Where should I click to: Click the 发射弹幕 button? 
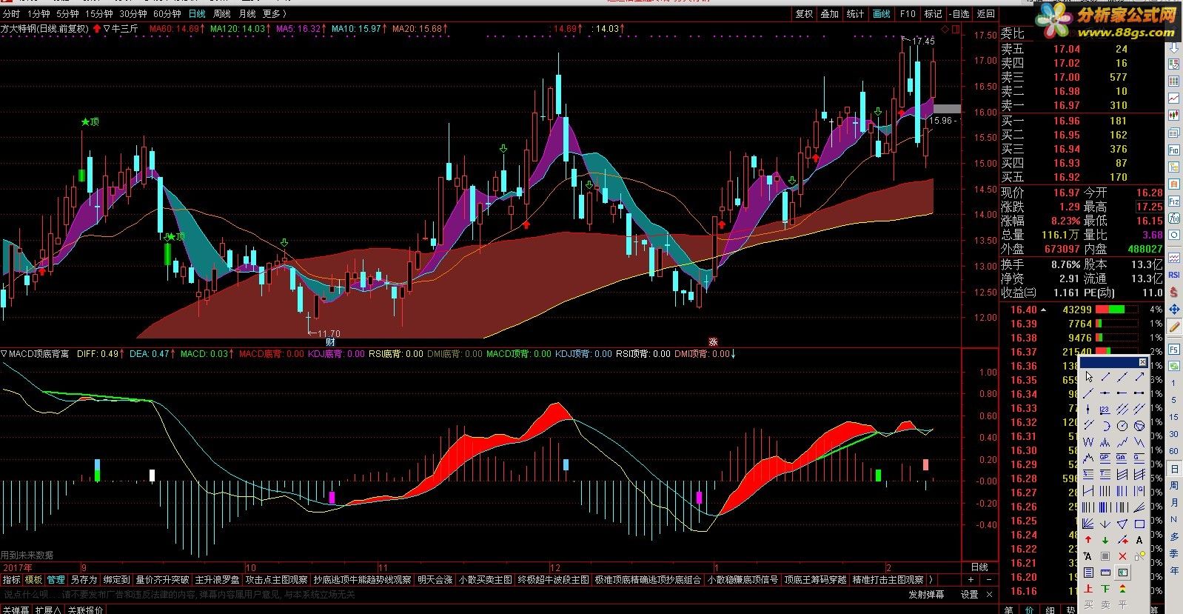[927, 594]
